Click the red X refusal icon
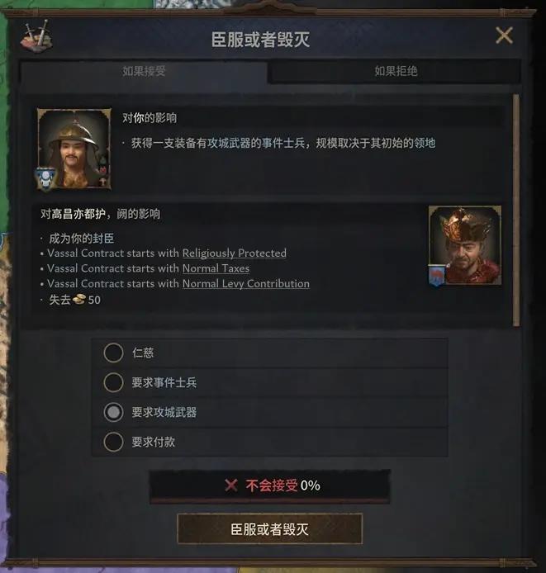The image size is (546, 573). (x=231, y=485)
